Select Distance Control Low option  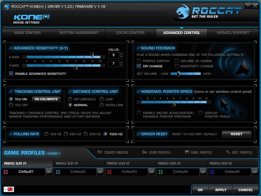coord(102,99)
